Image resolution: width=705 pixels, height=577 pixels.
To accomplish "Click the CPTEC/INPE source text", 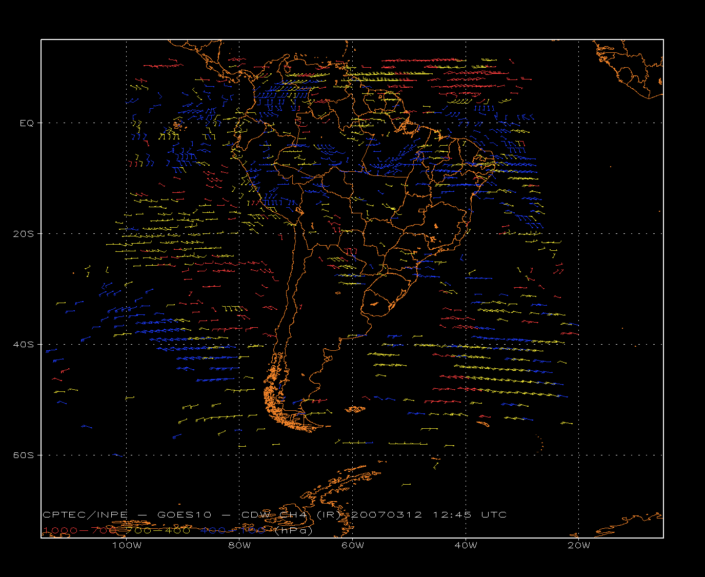I will [x=85, y=514].
